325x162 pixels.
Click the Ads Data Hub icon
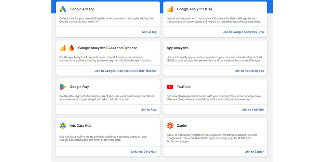[x=63, y=126]
